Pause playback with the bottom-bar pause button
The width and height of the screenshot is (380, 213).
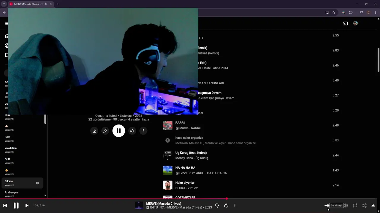coord(16,205)
